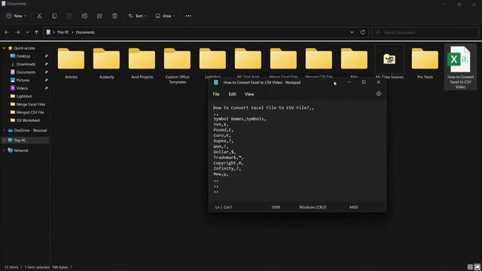Viewport: 482px width, 271px height.
Task: Click This PC breadcrumb in address bar
Action: click(x=63, y=32)
